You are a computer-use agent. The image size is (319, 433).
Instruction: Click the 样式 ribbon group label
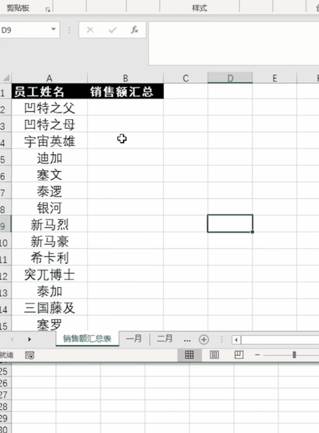200,8
